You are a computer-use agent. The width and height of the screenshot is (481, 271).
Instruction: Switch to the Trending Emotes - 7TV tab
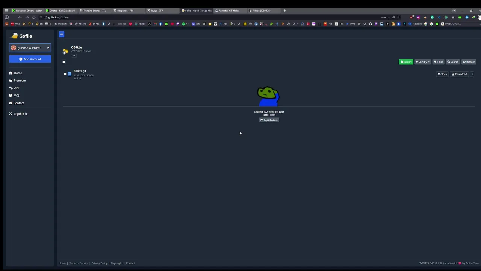[95, 11]
